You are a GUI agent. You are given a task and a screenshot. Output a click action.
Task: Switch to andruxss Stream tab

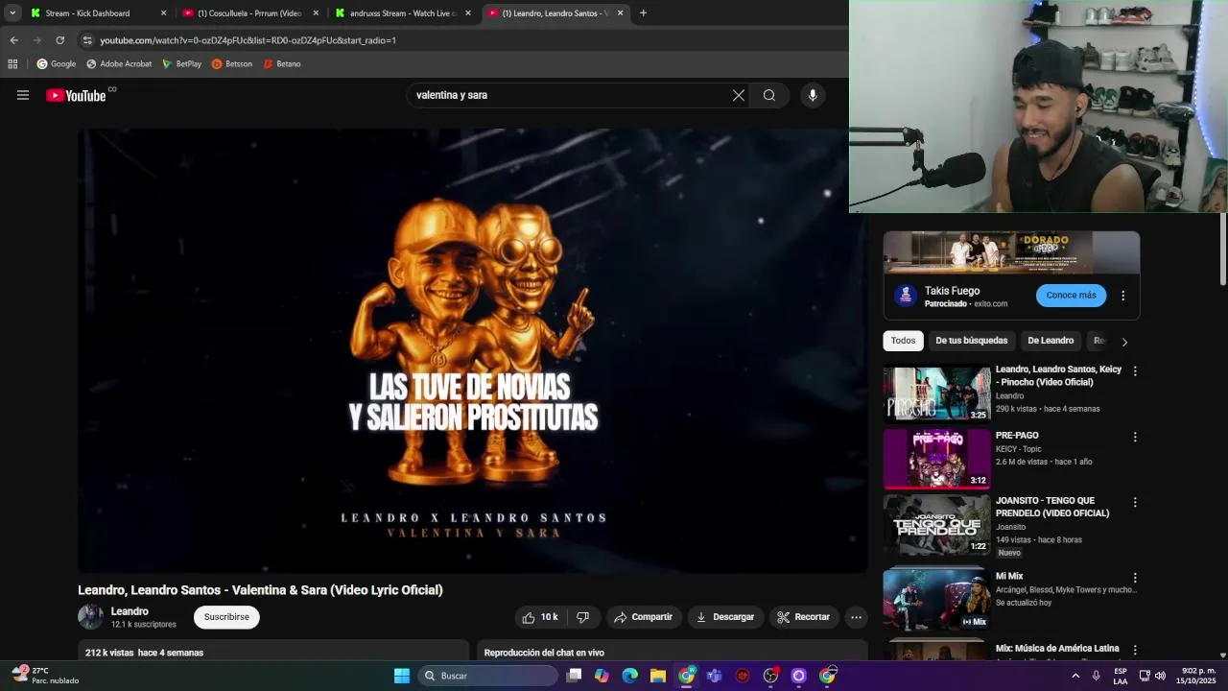click(x=401, y=13)
